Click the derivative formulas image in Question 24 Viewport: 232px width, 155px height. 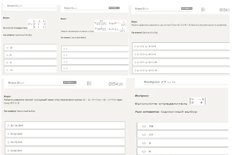click(110, 26)
